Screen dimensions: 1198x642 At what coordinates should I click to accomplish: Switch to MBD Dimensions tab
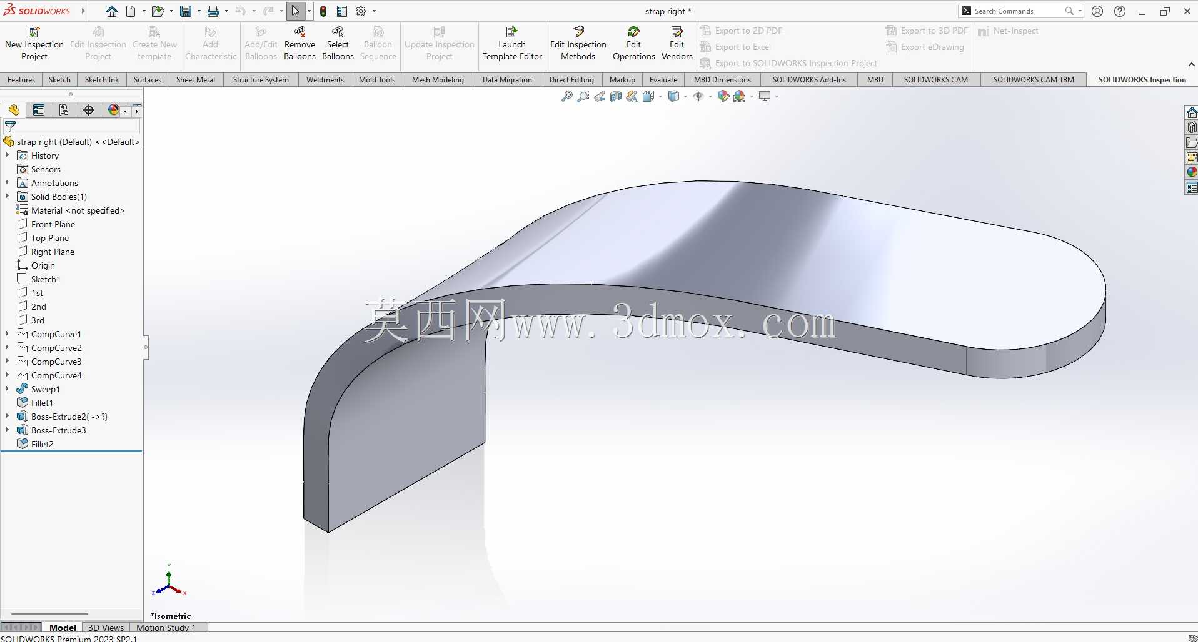click(x=722, y=80)
